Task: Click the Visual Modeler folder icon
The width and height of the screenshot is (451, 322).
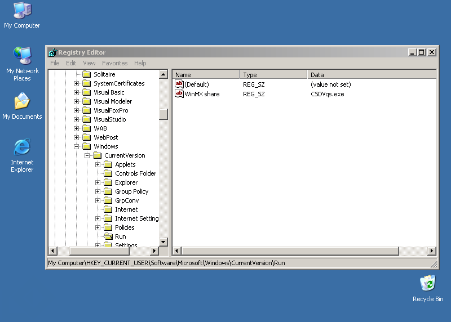Action: pos(87,101)
